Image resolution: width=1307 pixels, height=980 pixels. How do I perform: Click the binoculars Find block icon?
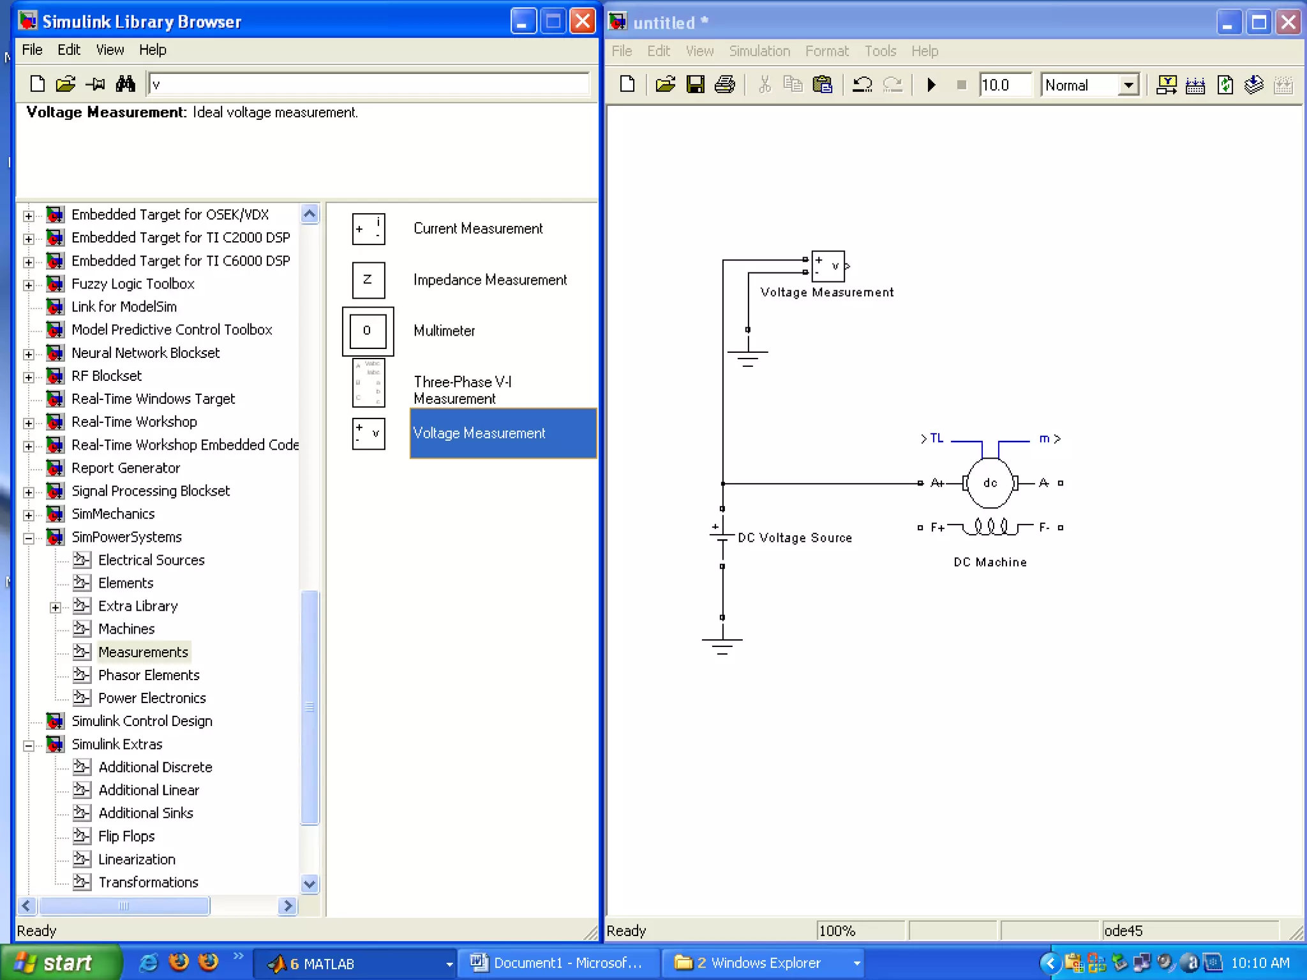tap(125, 84)
